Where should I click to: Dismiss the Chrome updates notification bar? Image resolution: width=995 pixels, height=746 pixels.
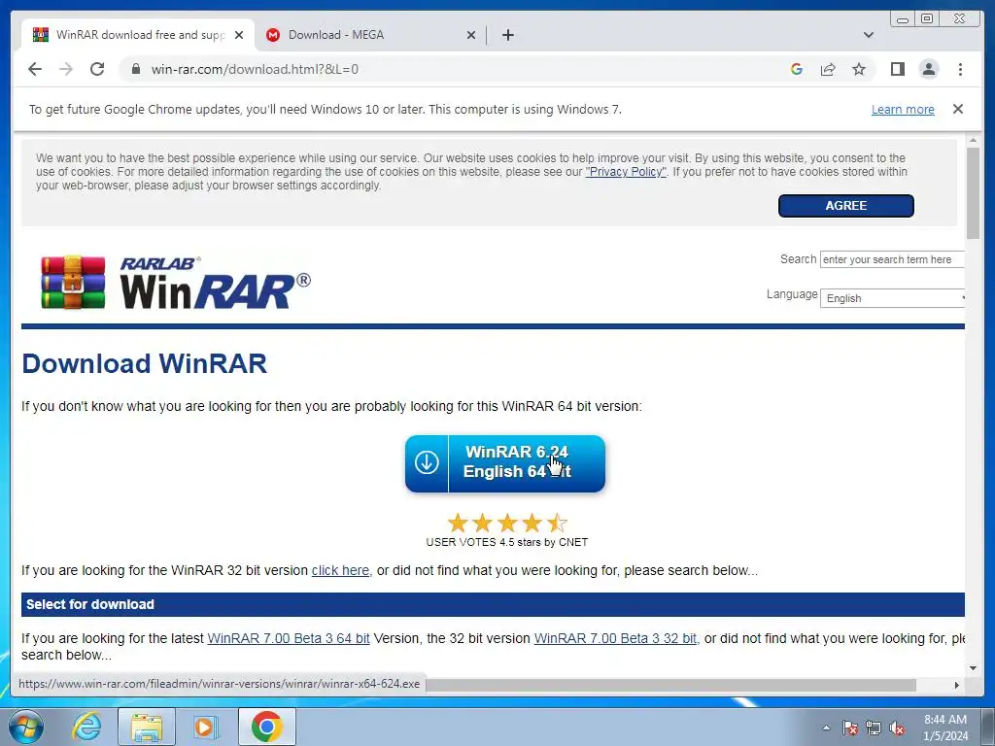pyautogui.click(x=957, y=109)
